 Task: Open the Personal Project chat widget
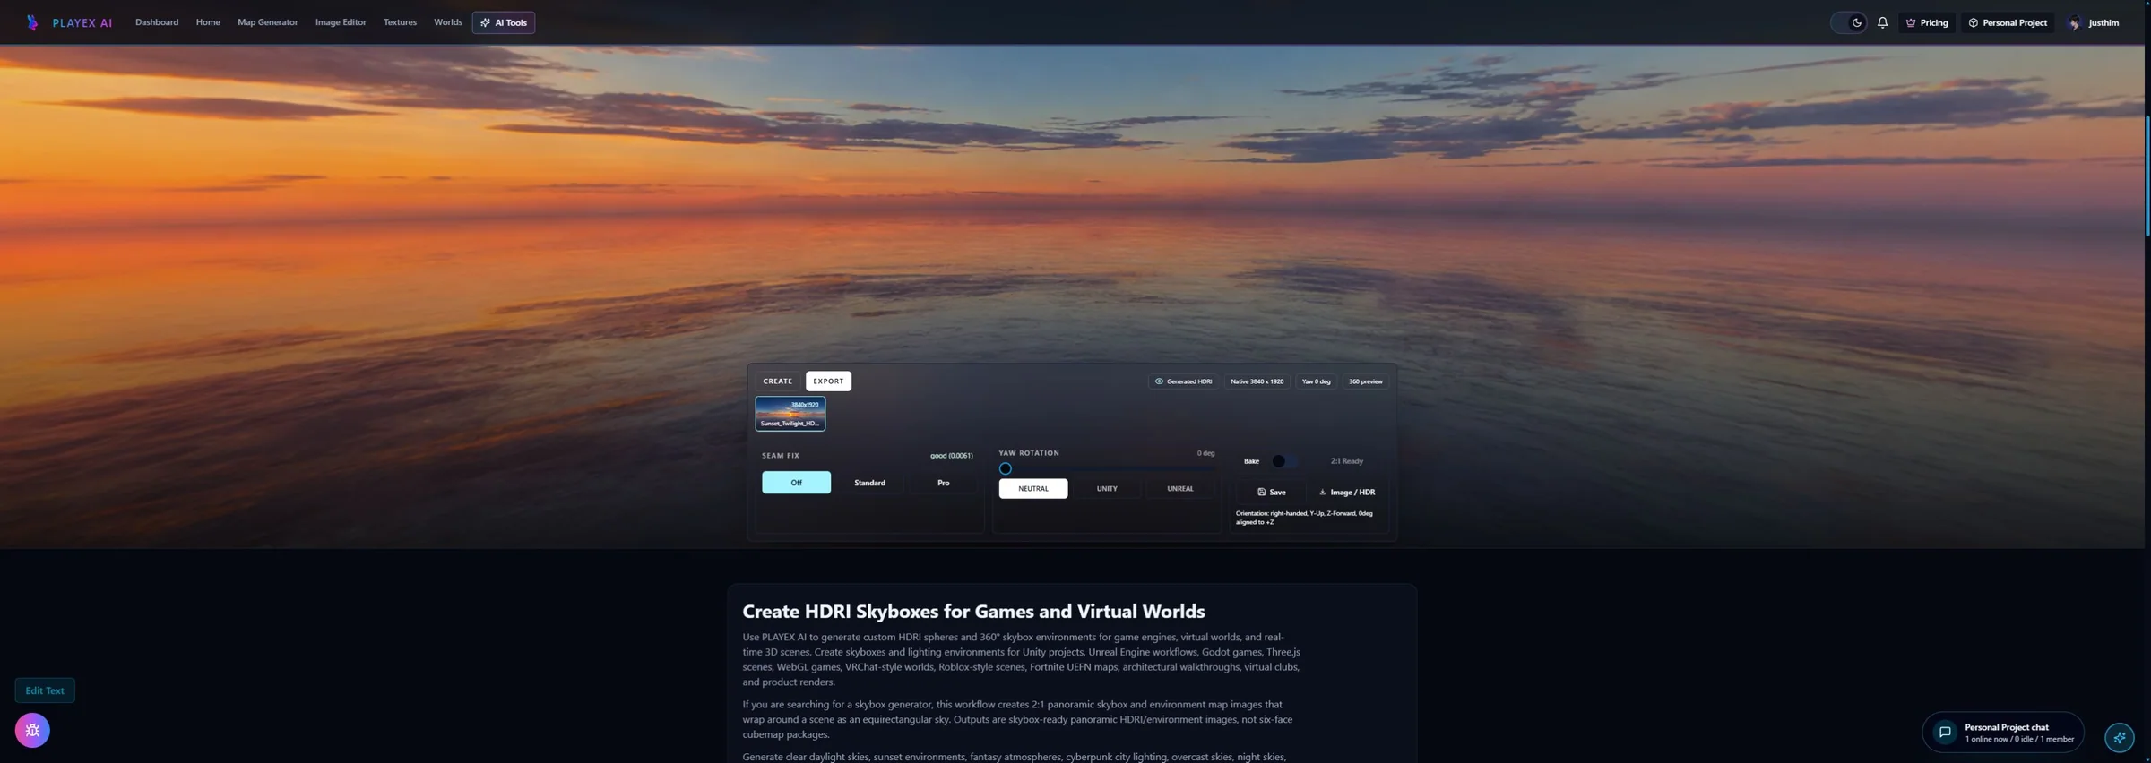tap(2003, 733)
